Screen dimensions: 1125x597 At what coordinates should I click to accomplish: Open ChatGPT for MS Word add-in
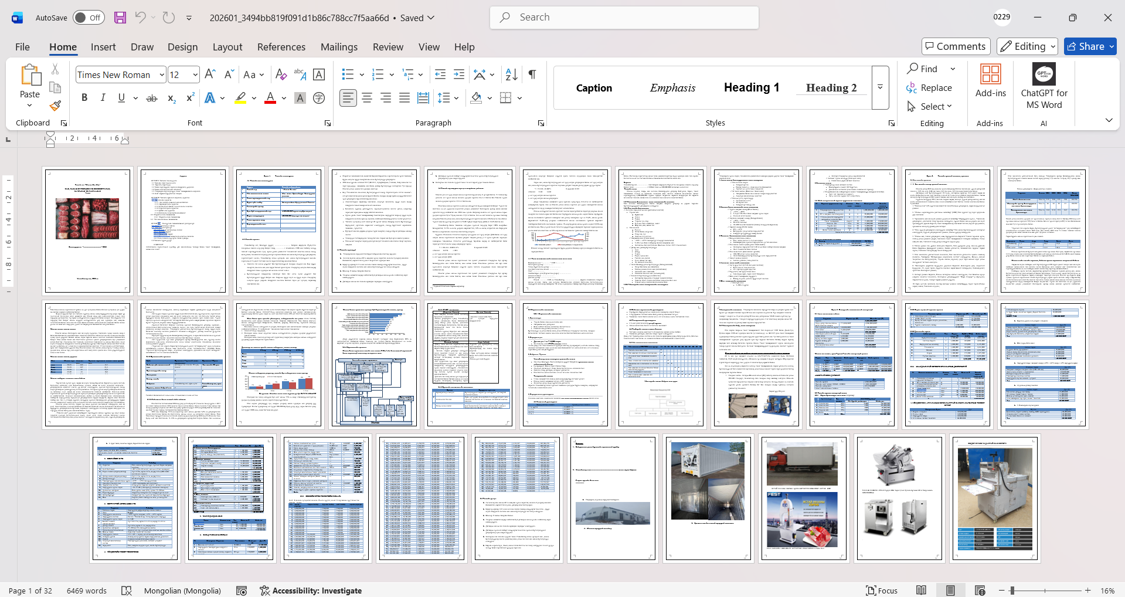pos(1044,87)
